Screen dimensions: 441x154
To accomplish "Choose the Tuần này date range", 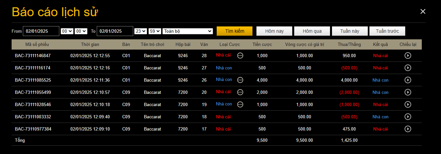I will pyautogui.click(x=350, y=31).
